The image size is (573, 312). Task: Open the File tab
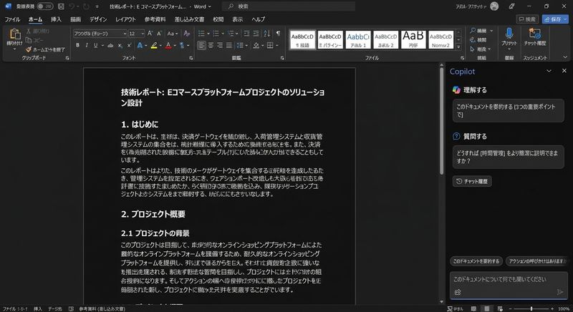[12, 19]
